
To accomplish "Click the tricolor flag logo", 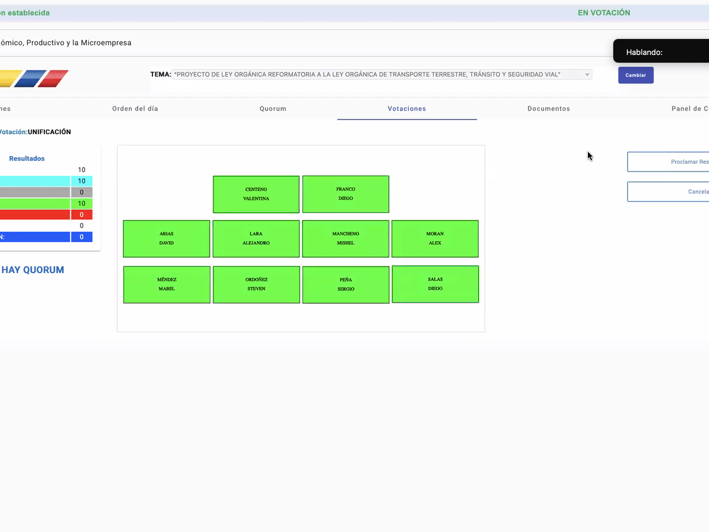I will click(x=34, y=79).
